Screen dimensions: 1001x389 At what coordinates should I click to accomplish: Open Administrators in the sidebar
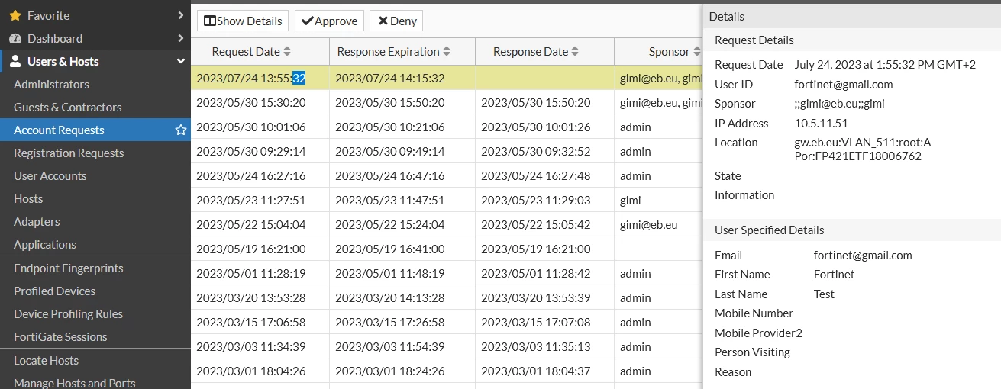pyautogui.click(x=51, y=85)
